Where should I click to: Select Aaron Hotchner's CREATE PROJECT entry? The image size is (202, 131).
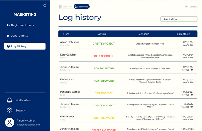point(104,44)
